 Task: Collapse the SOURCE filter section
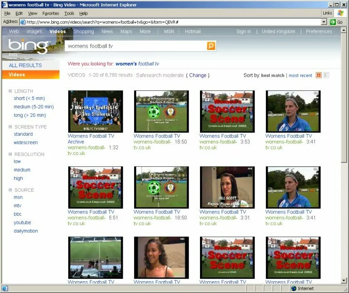pos(10,190)
